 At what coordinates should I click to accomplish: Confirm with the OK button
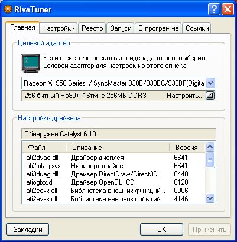coord(161,230)
